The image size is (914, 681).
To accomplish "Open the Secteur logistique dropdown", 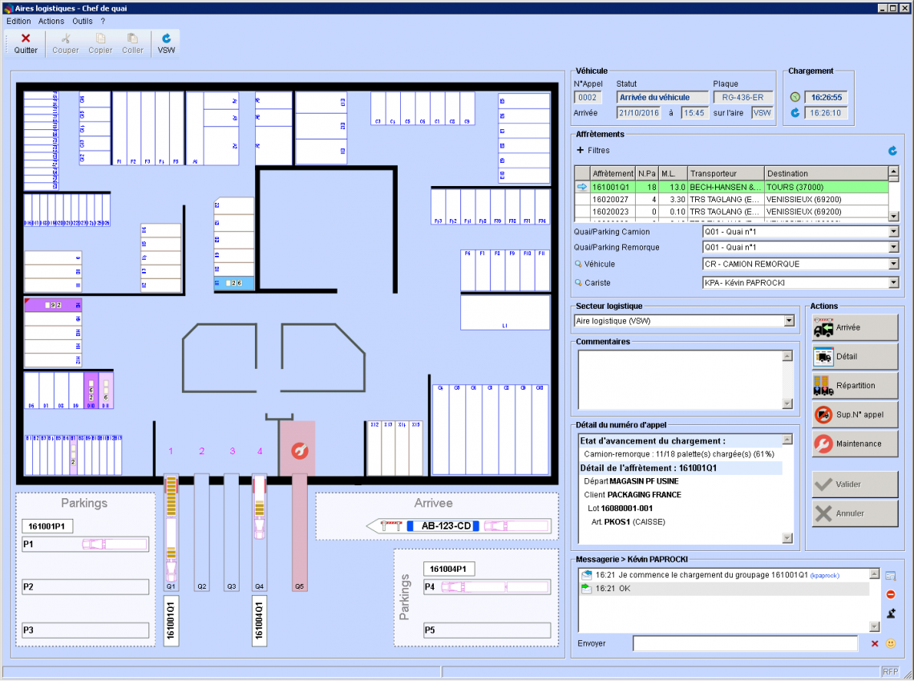I will 791,322.
